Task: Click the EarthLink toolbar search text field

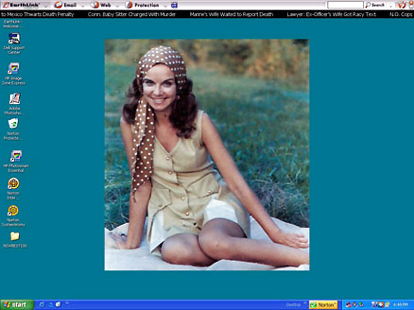Action: pos(345,5)
